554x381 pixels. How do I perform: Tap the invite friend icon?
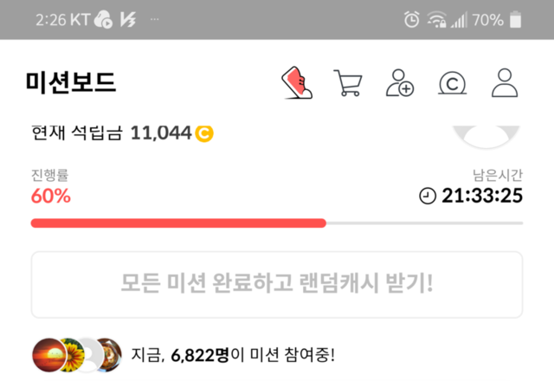point(400,83)
